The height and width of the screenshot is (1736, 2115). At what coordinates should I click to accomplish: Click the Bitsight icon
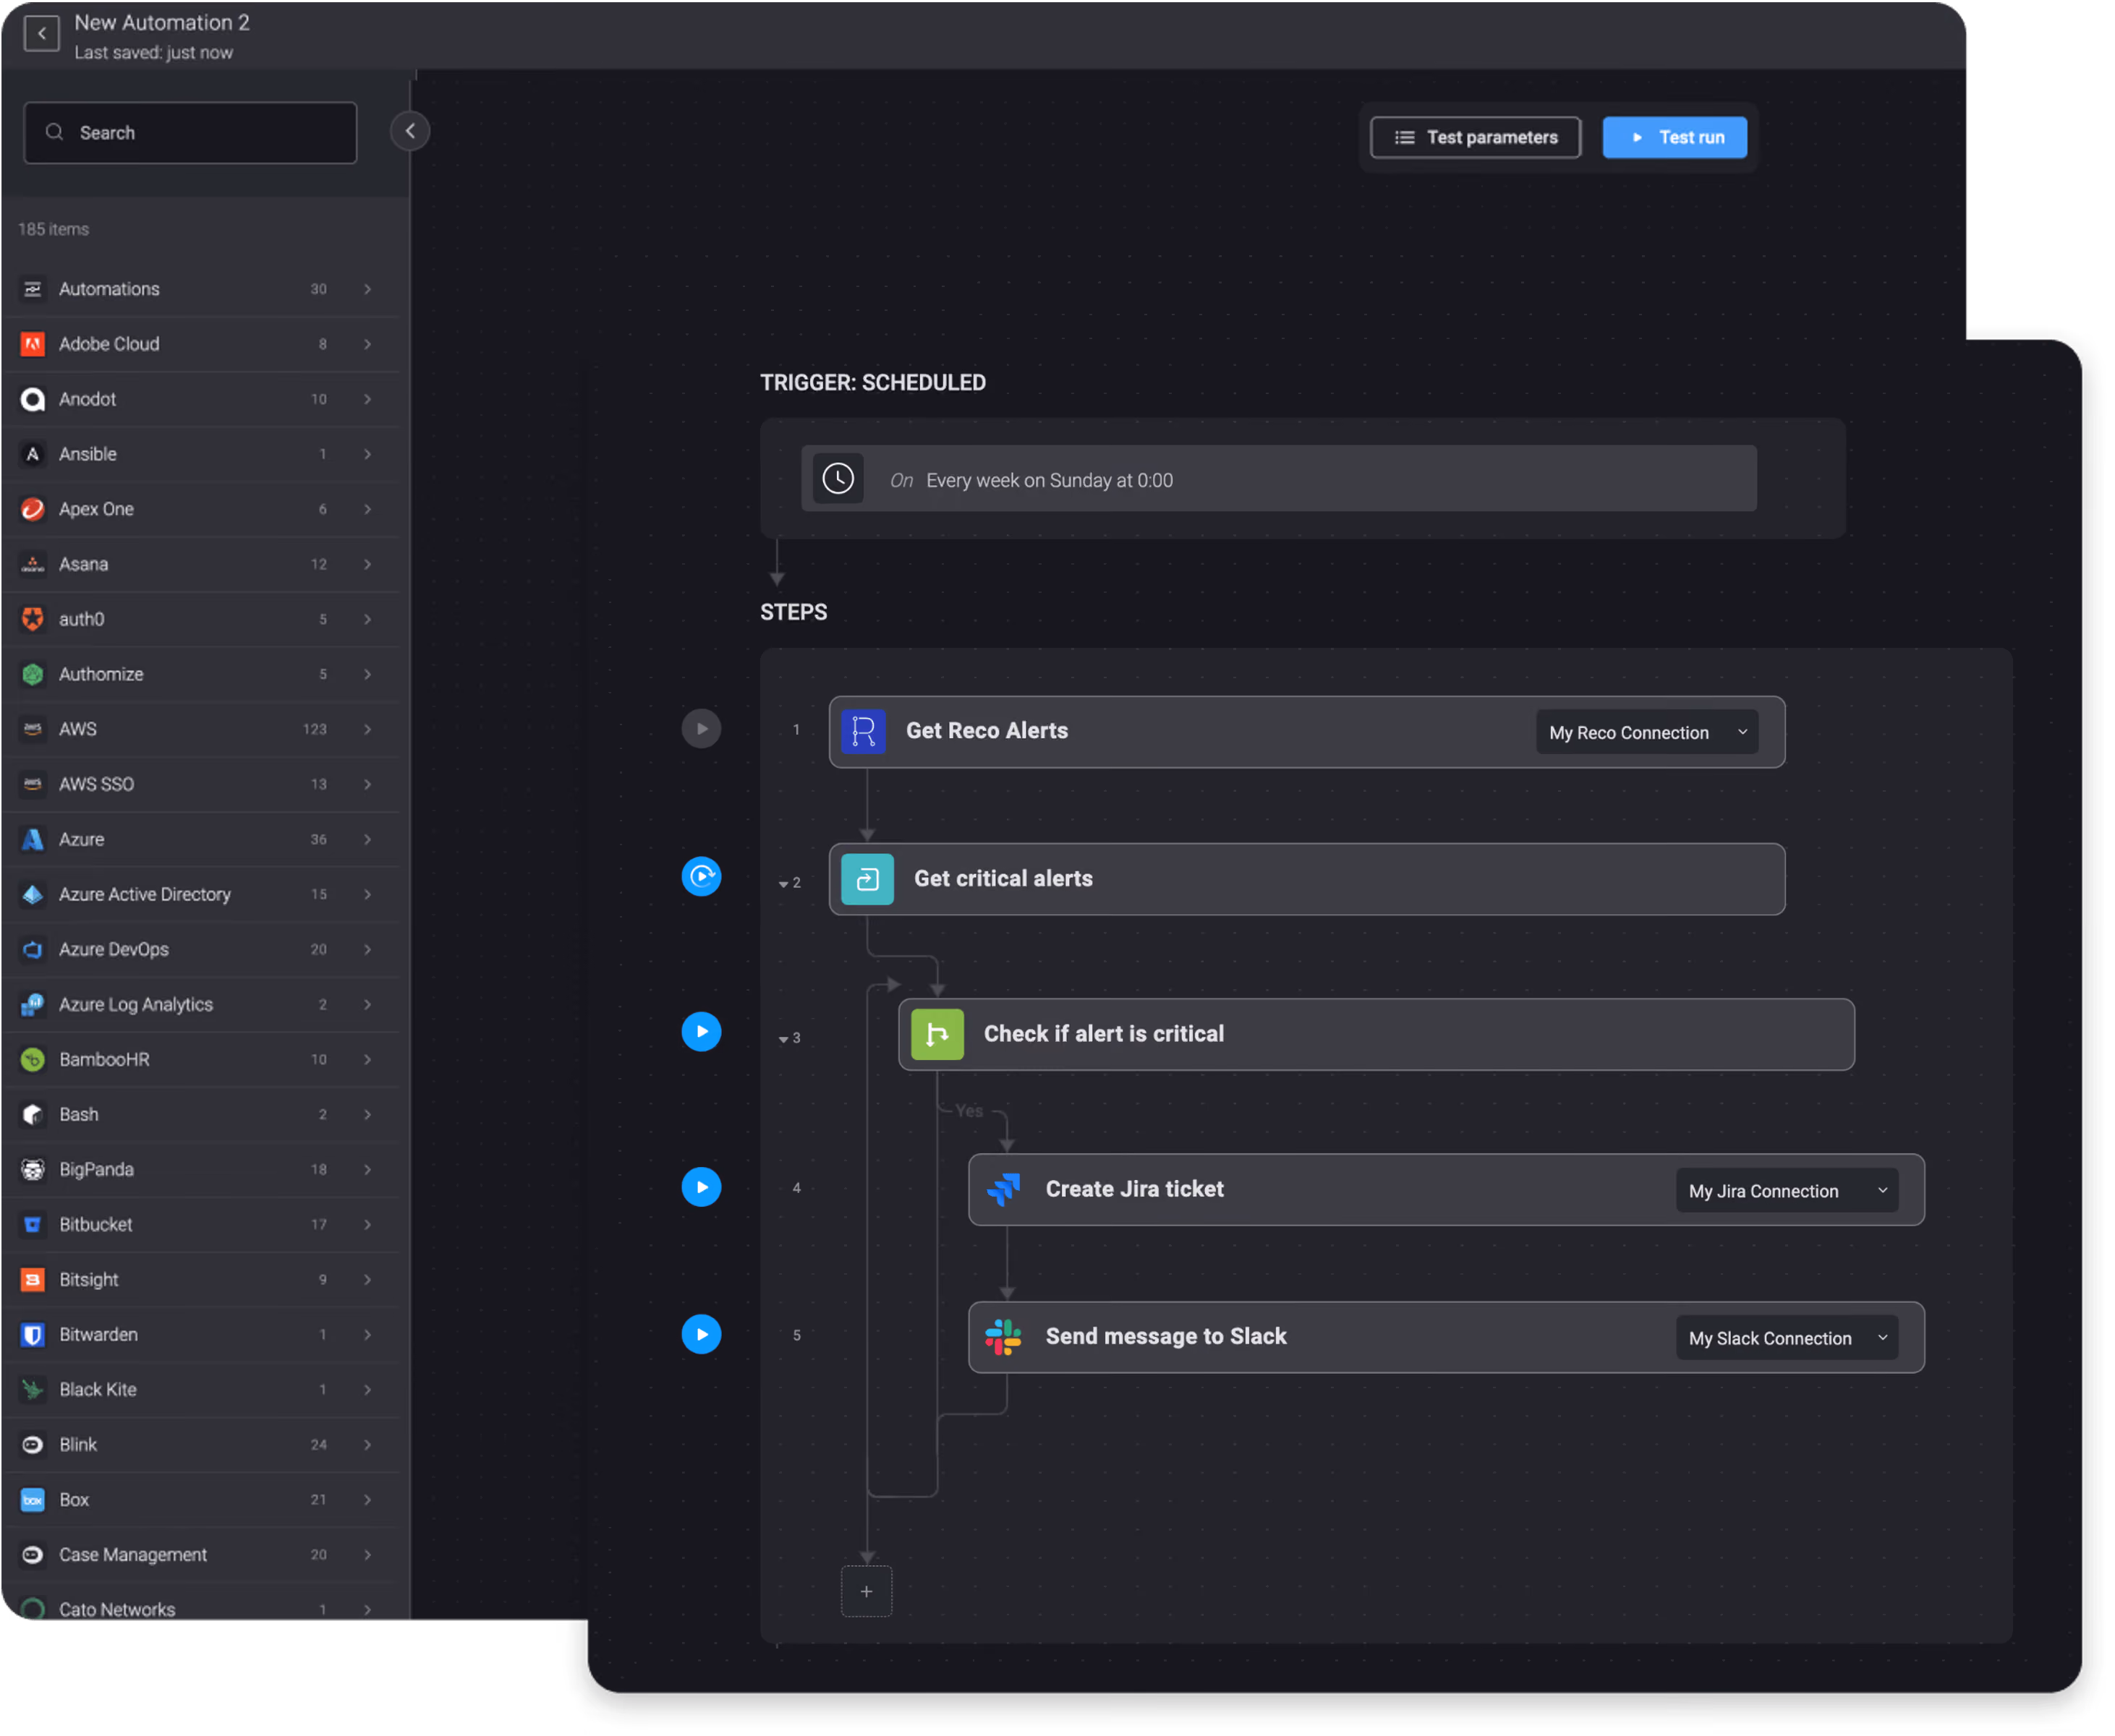click(33, 1281)
